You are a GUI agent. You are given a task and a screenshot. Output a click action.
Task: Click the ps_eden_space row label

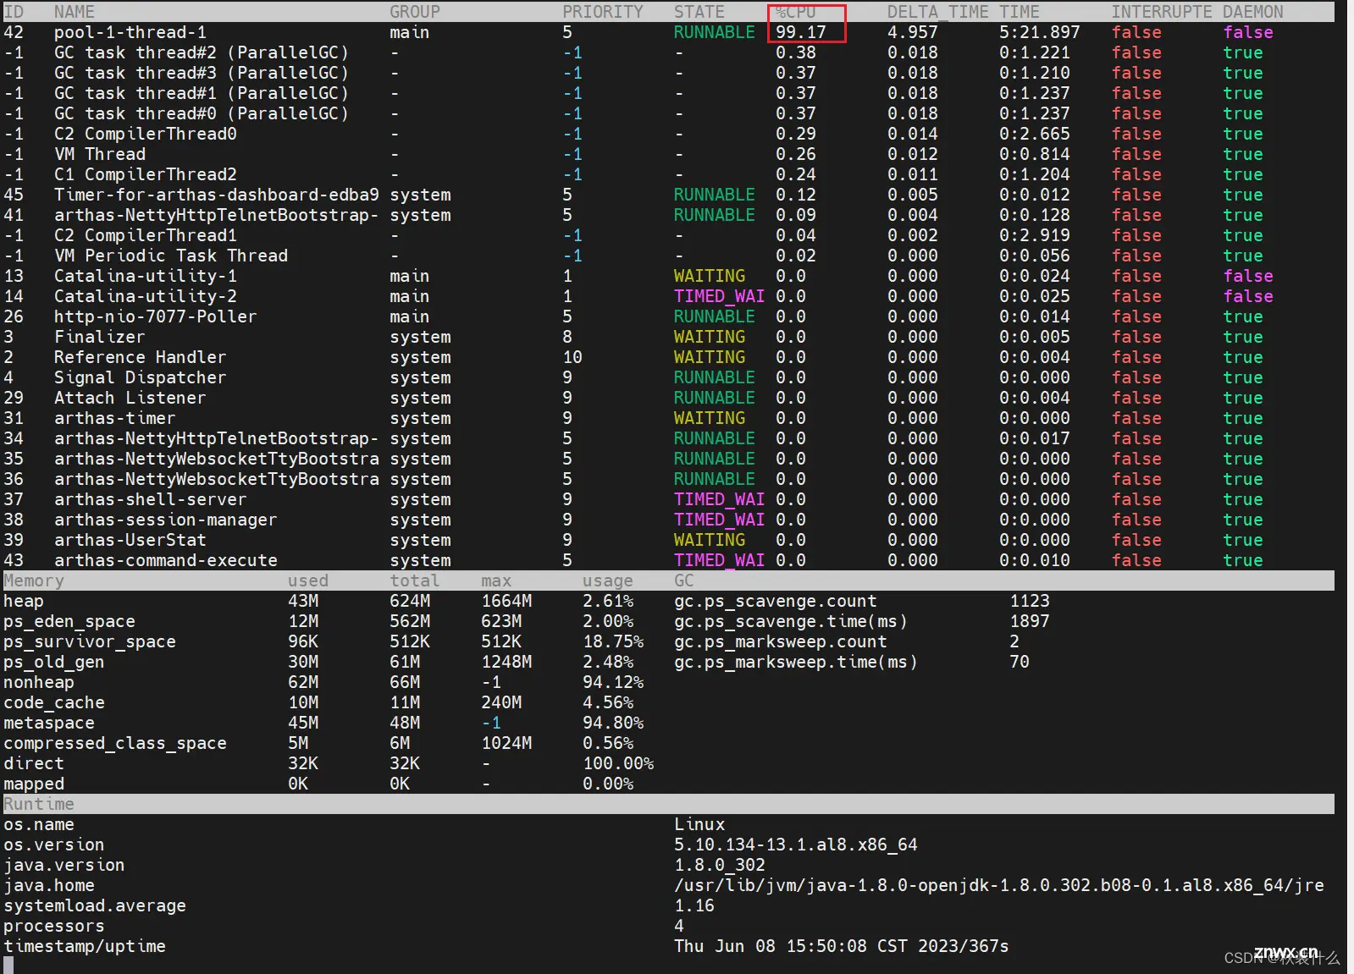point(69,621)
